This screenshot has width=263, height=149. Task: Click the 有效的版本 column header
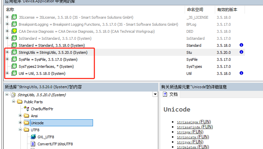pyautogui.click(x=227, y=10)
